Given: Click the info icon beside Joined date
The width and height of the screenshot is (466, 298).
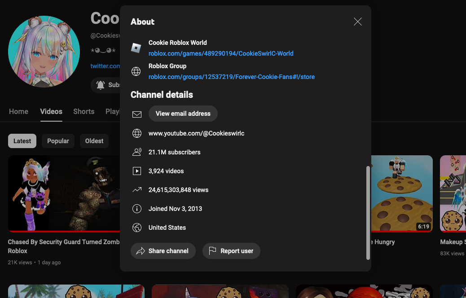Looking at the screenshot, I should [x=137, y=209].
